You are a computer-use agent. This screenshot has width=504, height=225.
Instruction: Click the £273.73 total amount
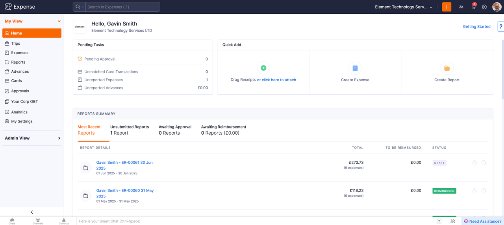tap(356, 163)
